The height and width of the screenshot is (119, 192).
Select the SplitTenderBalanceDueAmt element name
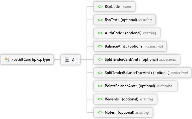point(127,73)
